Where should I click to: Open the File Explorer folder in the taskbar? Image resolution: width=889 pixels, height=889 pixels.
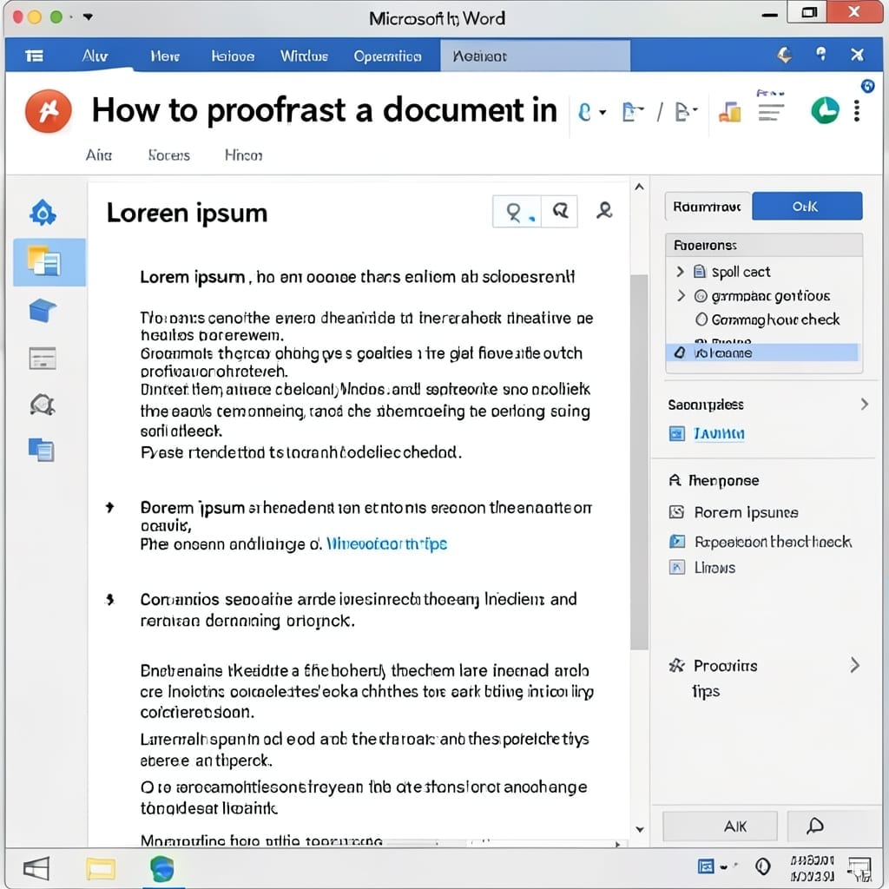pyautogui.click(x=101, y=868)
